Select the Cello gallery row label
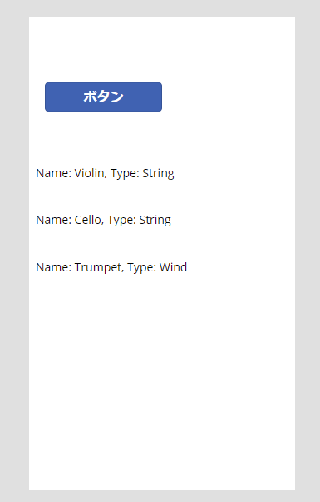This screenshot has width=320, height=502. click(x=103, y=221)
